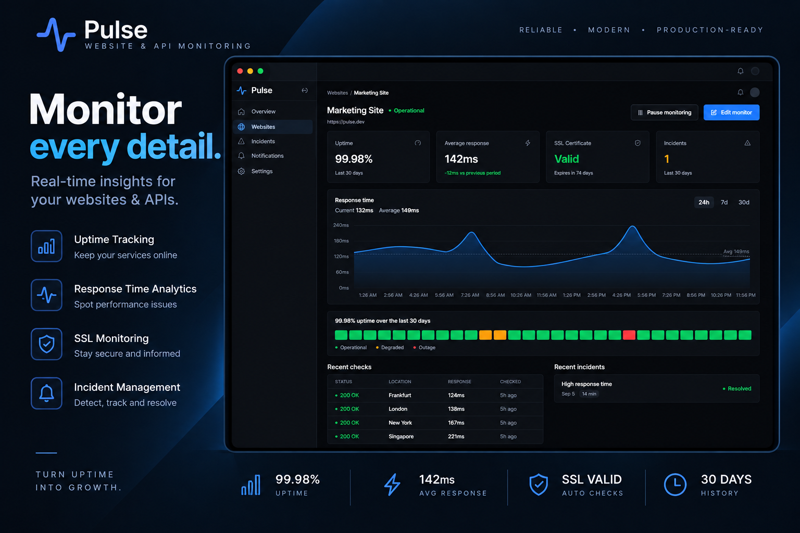Screen dimensions: 800x533
Task: Click lightning bolt icon beside 142ms footer stat
Action: tap(392, 485)
